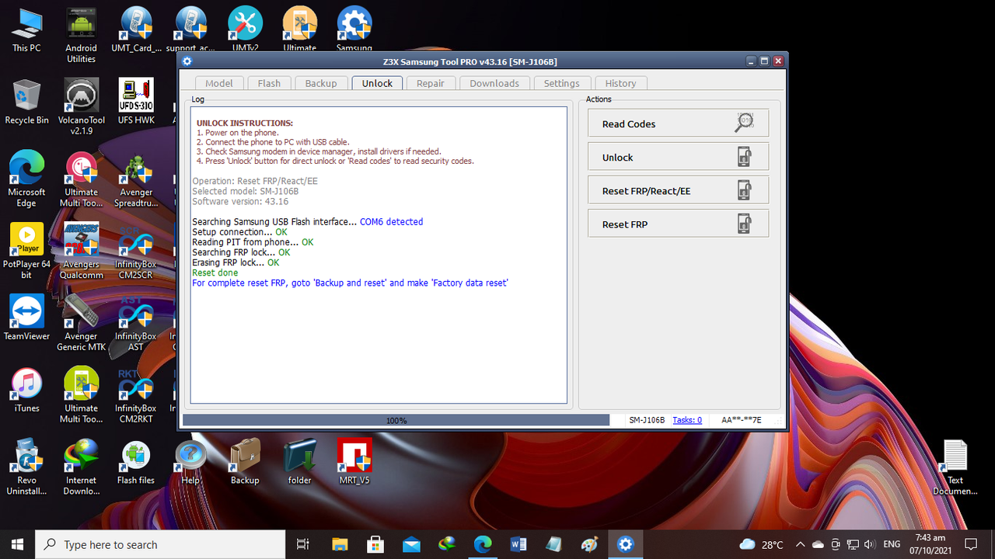Viewport: 995px width, 559px height.
Task: Select the Text Document file on the desktop
Action: coord(955,467)
